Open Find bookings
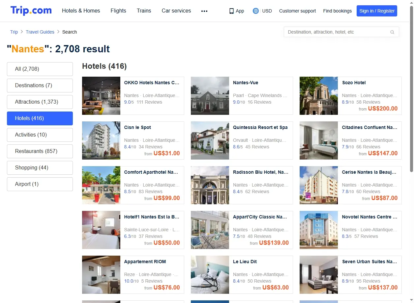The width and height of the screenshot is (414, 303). click(338, 11)
